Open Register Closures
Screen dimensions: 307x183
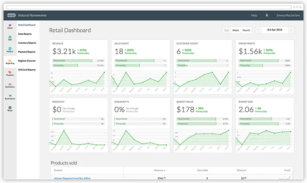(27, 61)
